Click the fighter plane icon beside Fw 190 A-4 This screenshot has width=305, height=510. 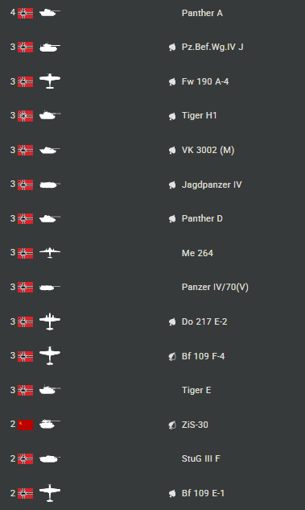50,81
